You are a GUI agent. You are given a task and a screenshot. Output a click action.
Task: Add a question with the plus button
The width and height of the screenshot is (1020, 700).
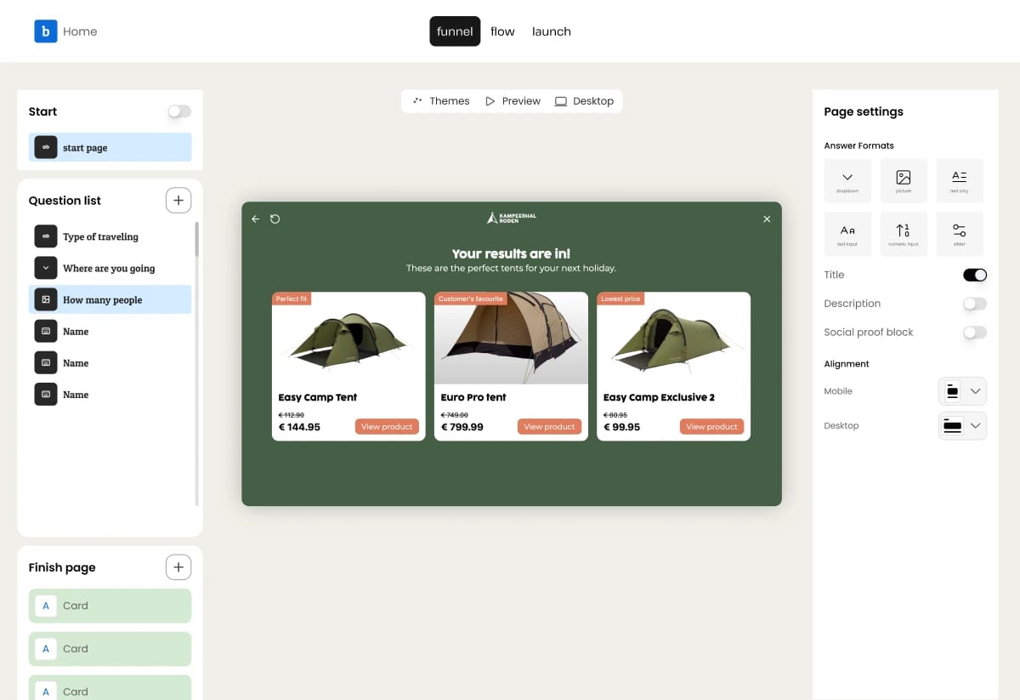pos(178,201)
